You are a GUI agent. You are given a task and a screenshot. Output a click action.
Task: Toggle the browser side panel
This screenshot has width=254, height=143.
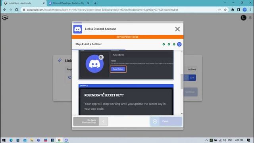point(239,10)
